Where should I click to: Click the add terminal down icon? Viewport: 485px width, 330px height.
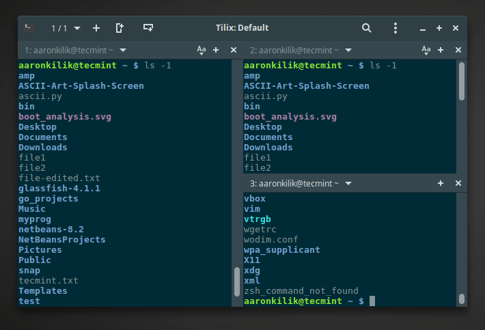pos(148,28)
